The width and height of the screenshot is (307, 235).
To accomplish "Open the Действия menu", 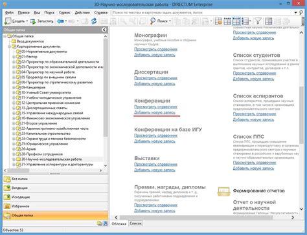I will click(x=82, y=13).
